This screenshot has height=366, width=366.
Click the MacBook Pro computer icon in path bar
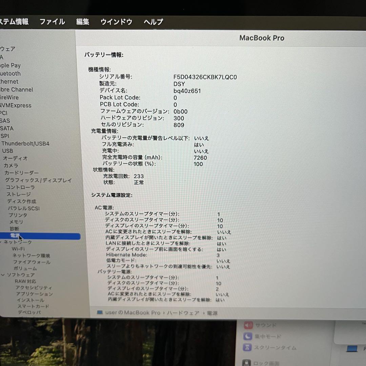pyautogui.click(x=100, y=312)
